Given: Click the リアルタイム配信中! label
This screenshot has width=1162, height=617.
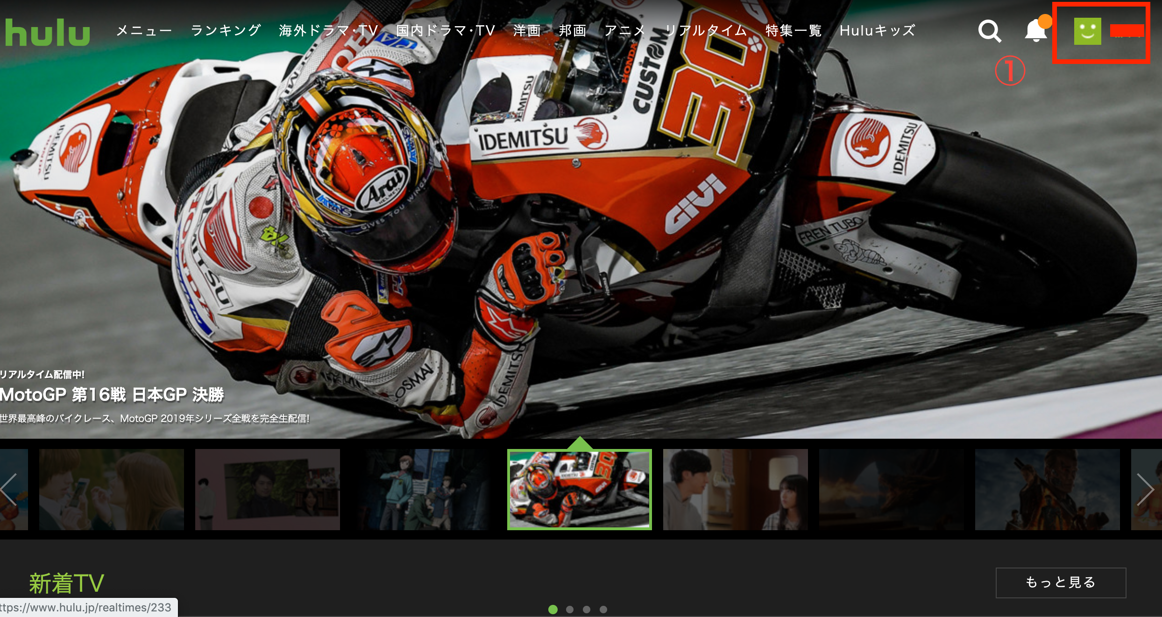Looking at the screenshot, I should pyautogui.click(x=42, y=374).
